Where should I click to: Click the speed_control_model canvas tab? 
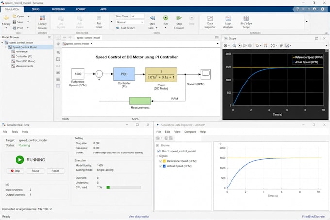(88, 38)
